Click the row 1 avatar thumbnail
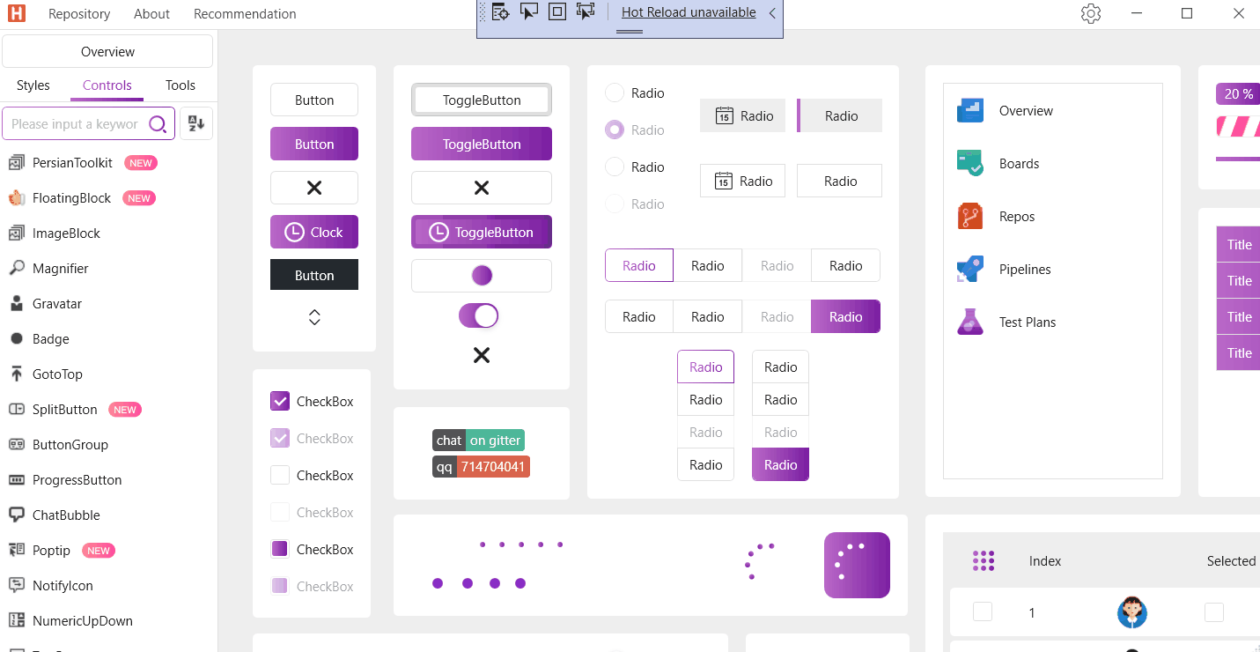 pyautogui.click(x=1132, y=611)
